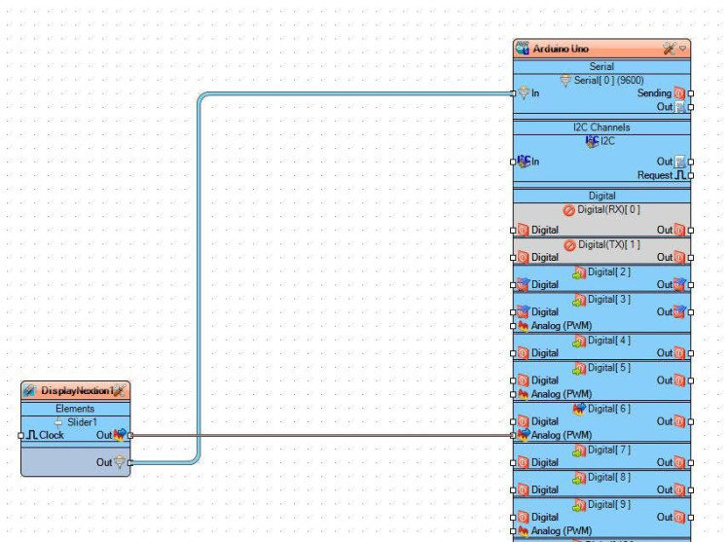Viewport: 728px width, 542px height.
Task: Open DisplayNextion1 tools wrench icon
Action: pos(120,391)
